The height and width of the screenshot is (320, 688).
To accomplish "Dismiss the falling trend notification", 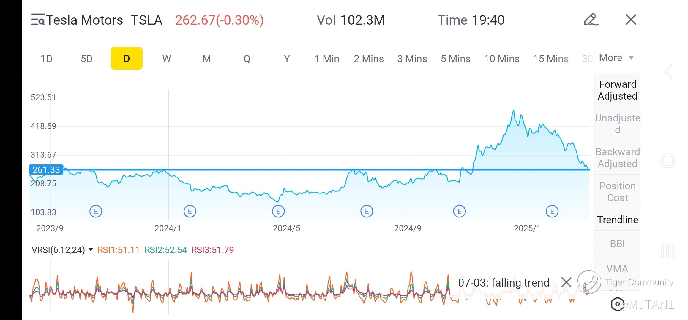I will point(566,282).
